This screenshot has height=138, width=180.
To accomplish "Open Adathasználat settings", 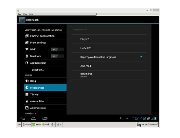I will pyautogui.click(x=45, y=63).
